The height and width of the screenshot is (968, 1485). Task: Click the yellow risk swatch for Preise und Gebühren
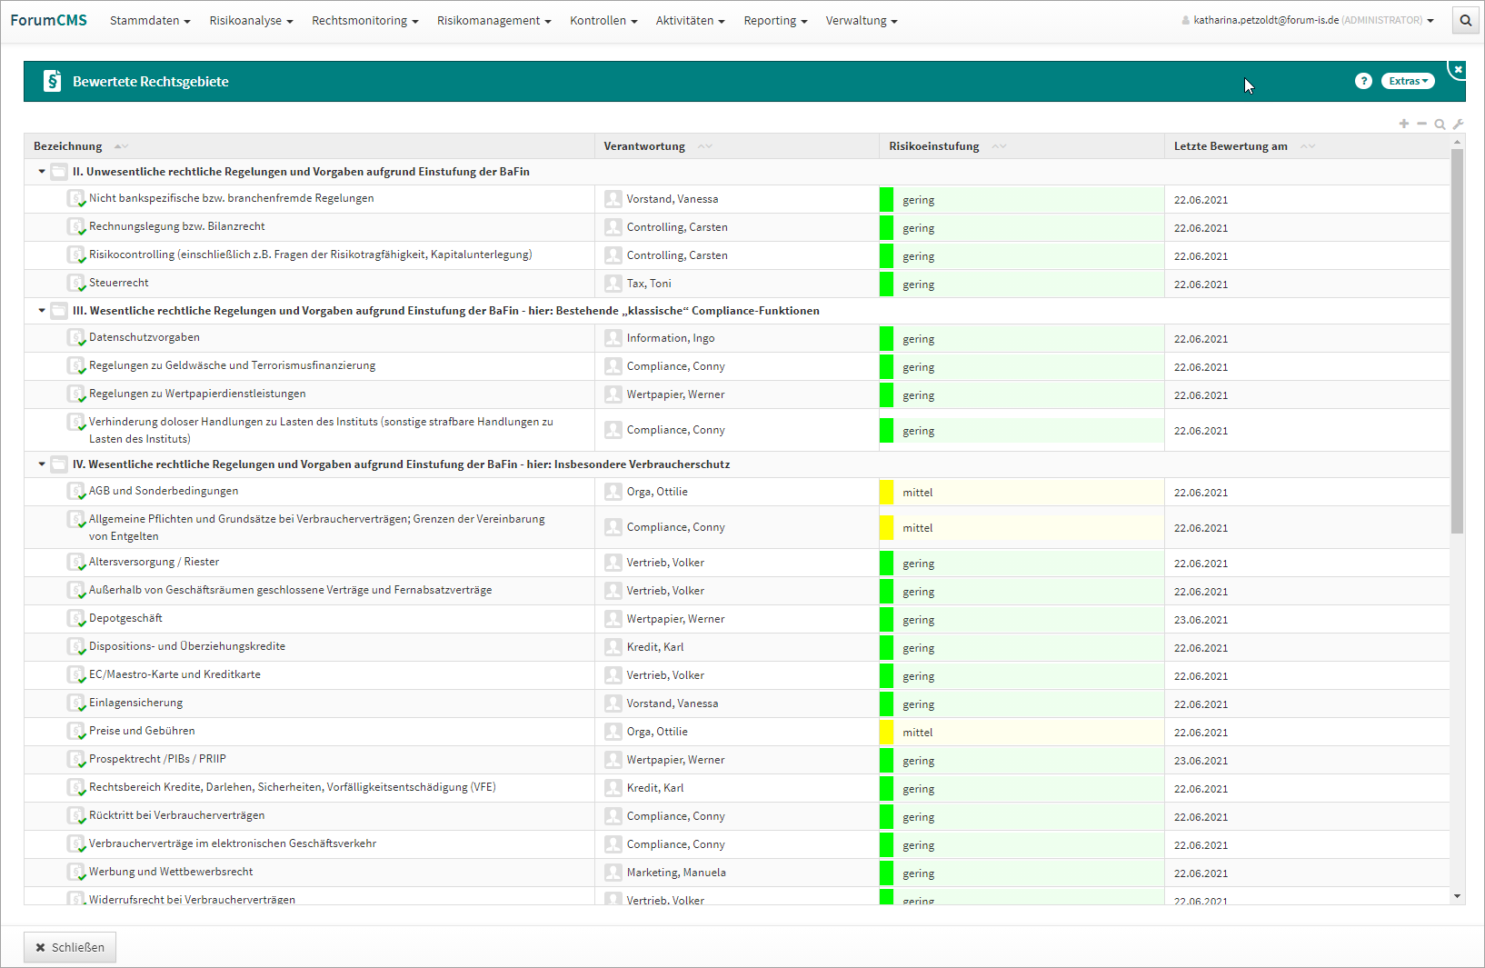886,732
